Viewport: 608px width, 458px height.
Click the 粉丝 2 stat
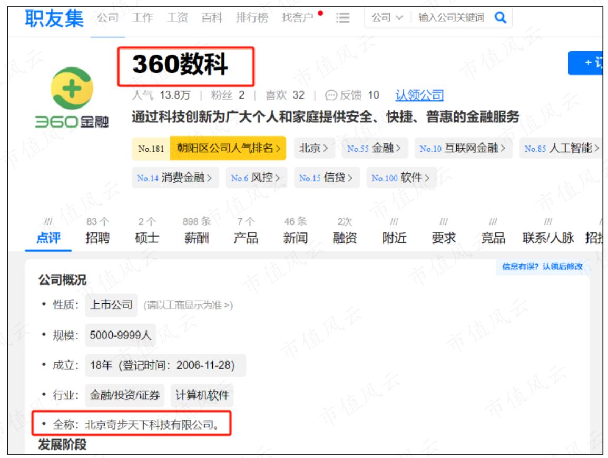pos(228,95)
